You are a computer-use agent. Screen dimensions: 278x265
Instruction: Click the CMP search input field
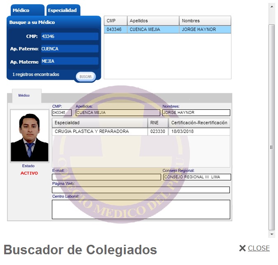click(x=69, y=36)
